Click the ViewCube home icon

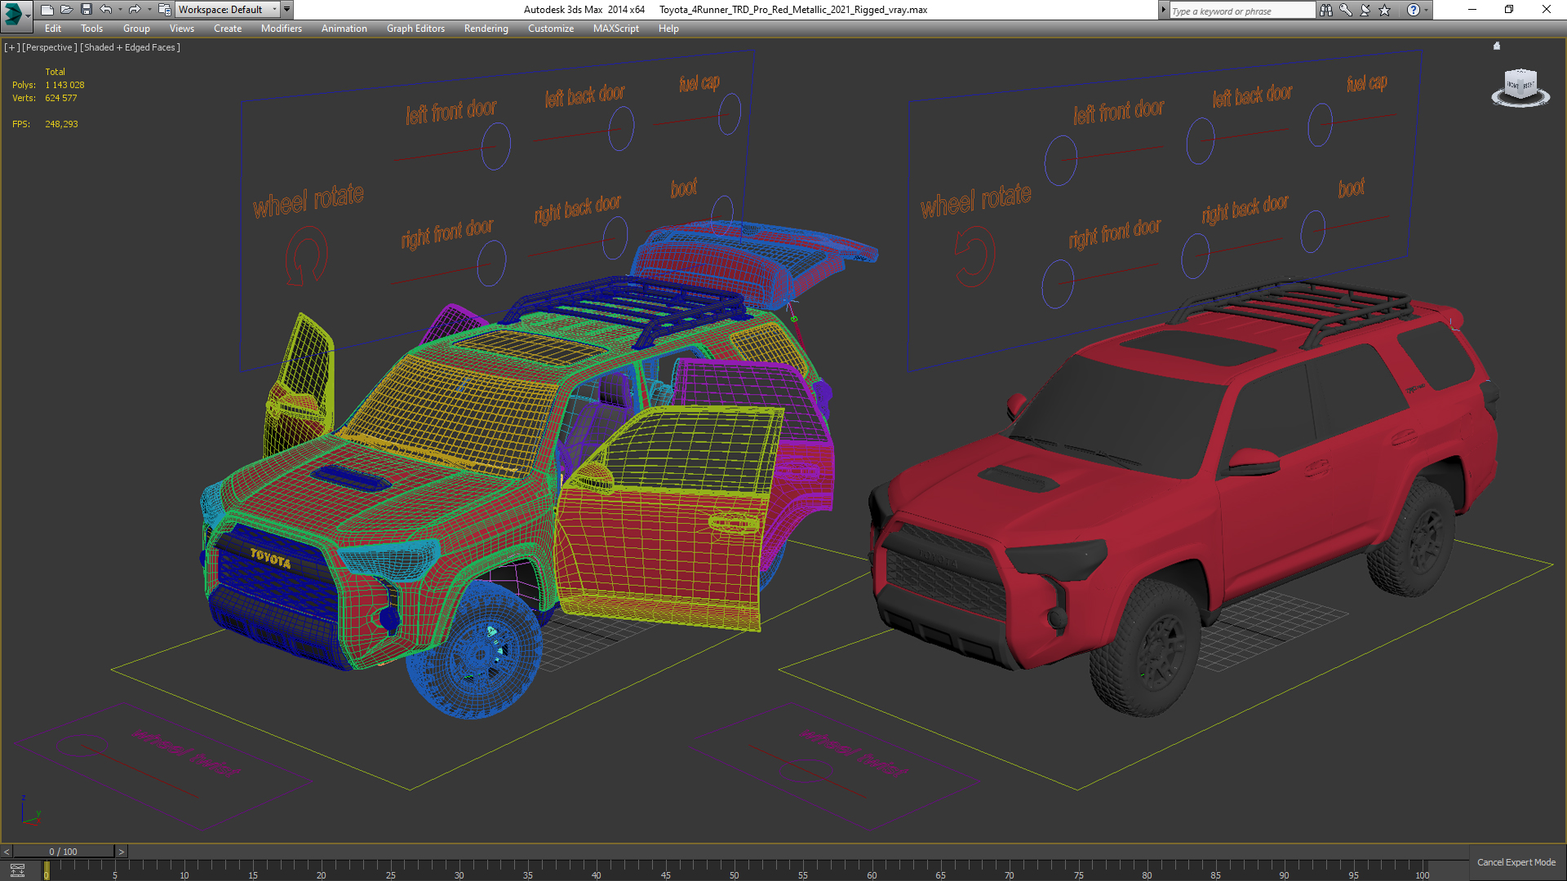click(x=1497, y=46)
